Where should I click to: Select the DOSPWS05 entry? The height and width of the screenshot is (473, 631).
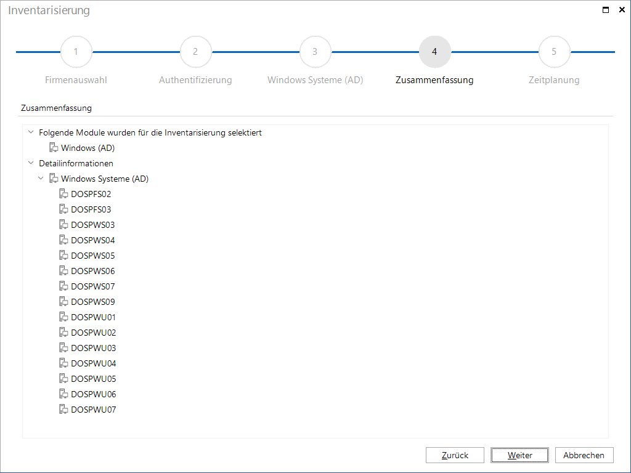coord(93,256)
